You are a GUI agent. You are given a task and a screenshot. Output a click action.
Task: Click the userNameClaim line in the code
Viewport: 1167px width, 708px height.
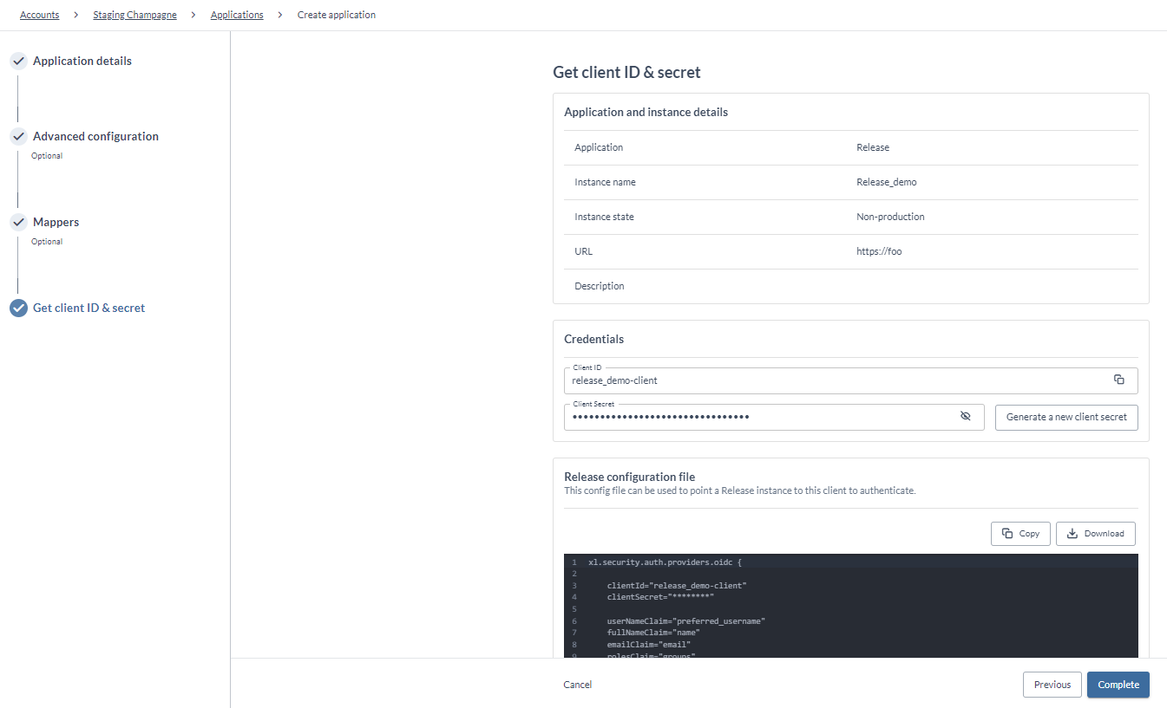685,621
